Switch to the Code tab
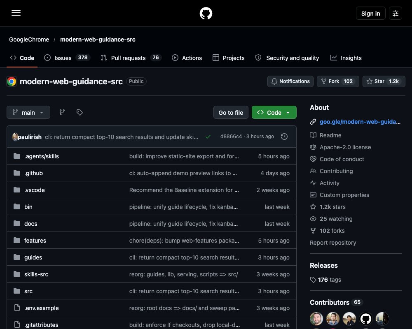The width and height of the screenshot is (412, 329). click(x=22, y=58)
